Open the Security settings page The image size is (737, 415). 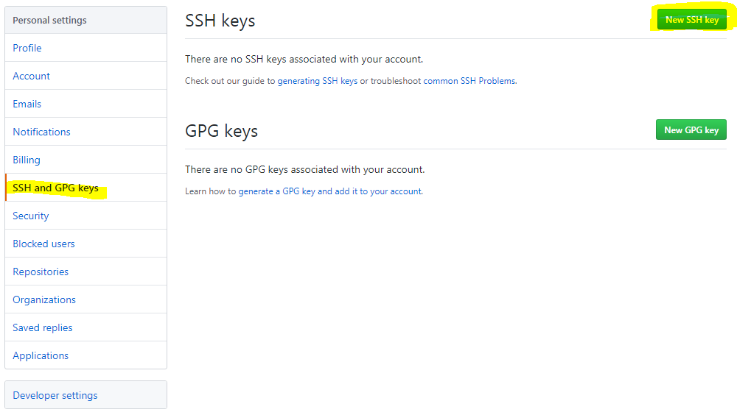pos(31,216)
